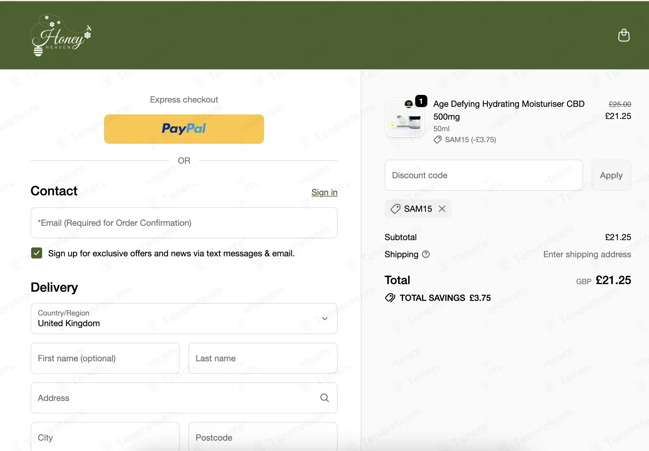Click the struck-through £25.00 price

[620, 104]
